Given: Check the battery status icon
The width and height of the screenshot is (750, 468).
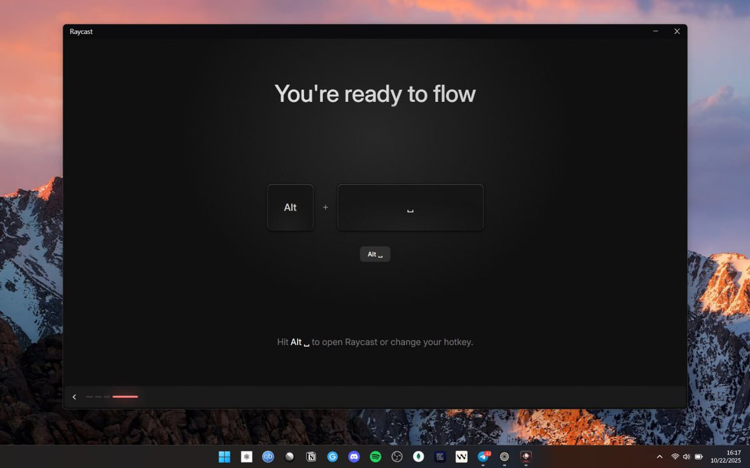Looking at the screenshot, I should [699, 457].
